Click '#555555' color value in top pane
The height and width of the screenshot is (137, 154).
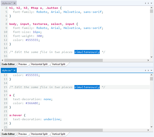tap(32, 40)
